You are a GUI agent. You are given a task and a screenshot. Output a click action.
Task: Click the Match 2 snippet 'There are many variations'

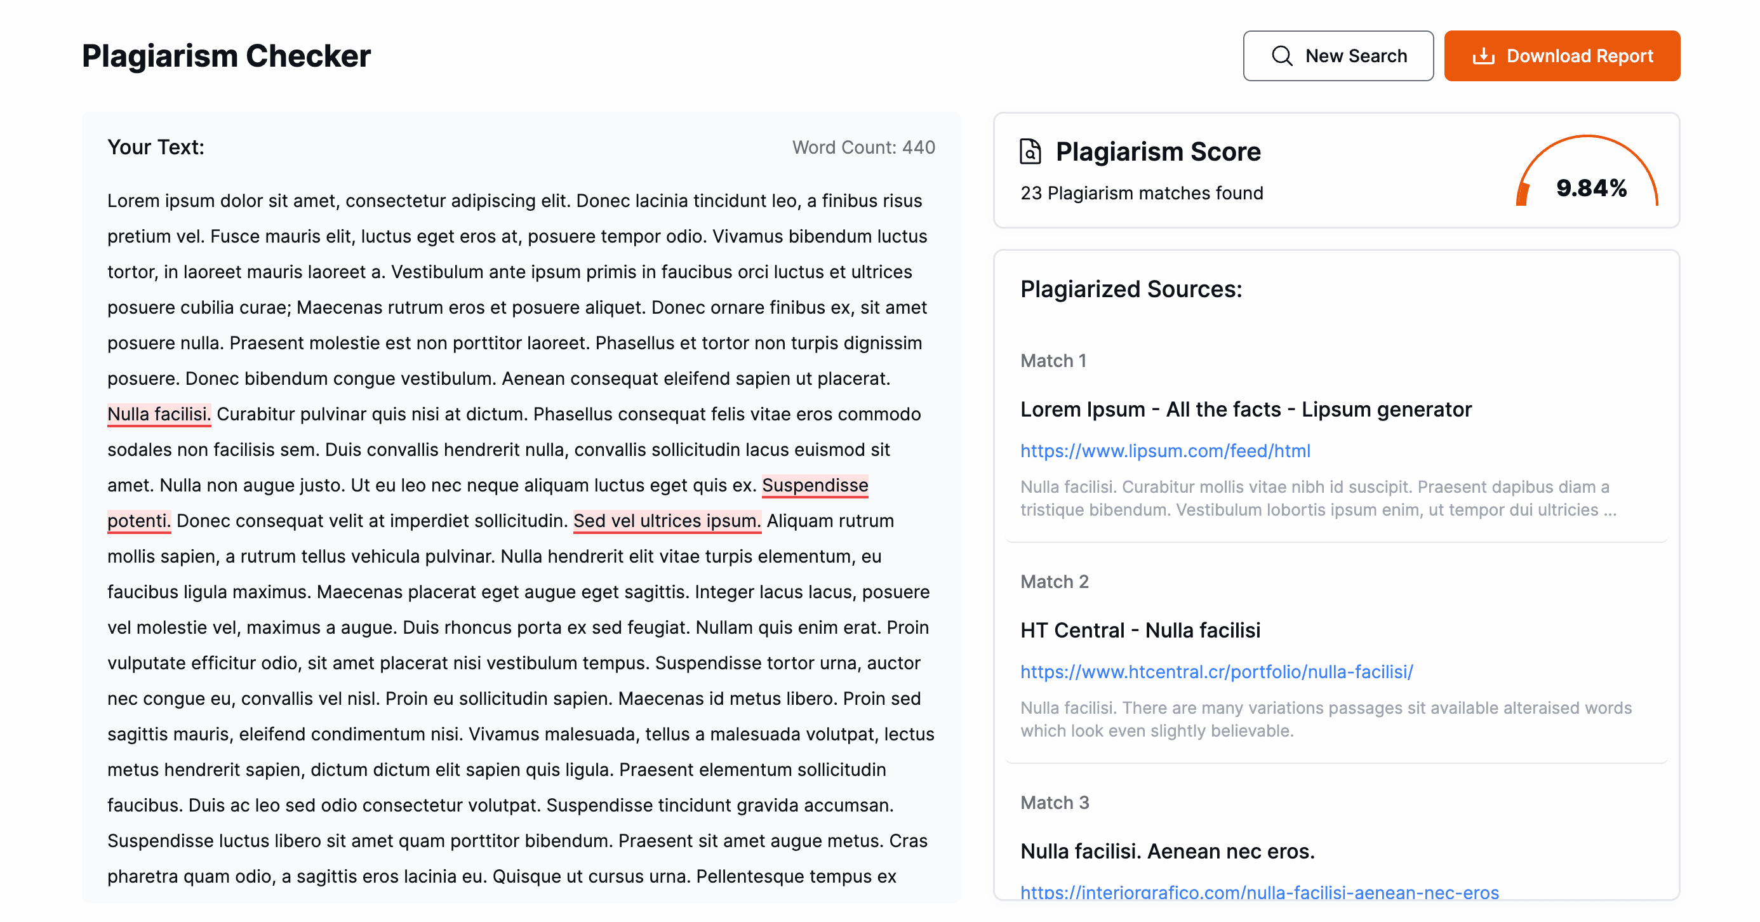pyautogui.click(x=1326, y=718)
